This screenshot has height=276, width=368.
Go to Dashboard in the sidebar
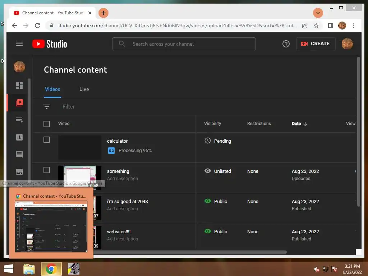[19, 86]
